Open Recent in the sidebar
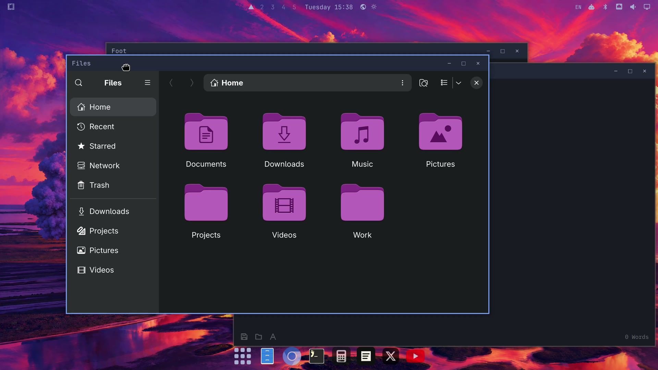 pyautogui.click(x=113, y=126)
